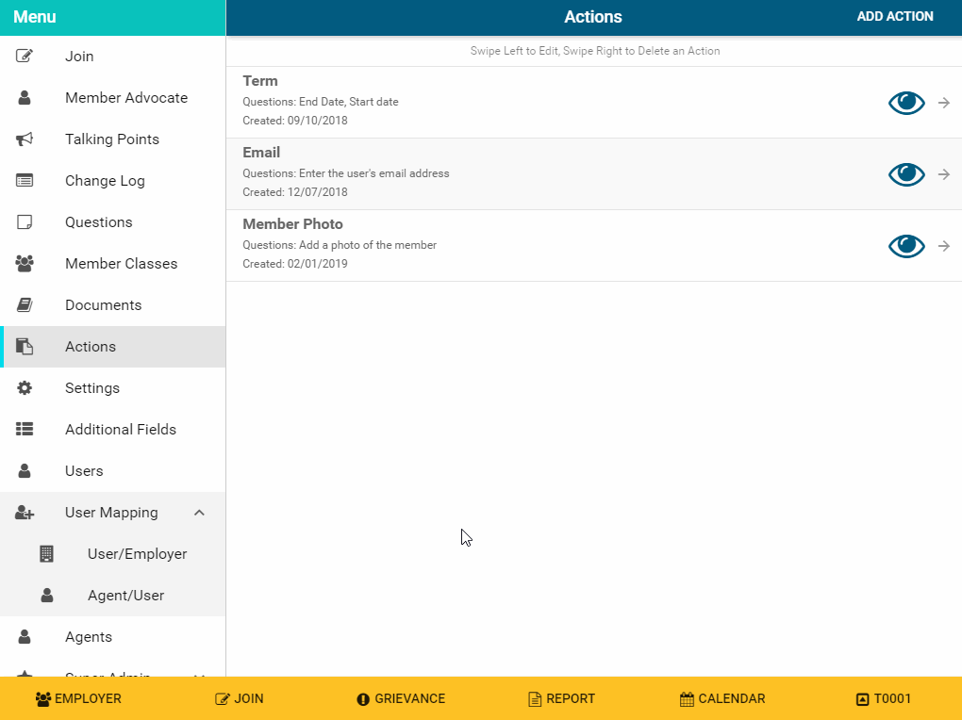Click the Questions sticky note icon
Image resolution: width=962 pixels, height=720 pixels.
pos(25,222)
